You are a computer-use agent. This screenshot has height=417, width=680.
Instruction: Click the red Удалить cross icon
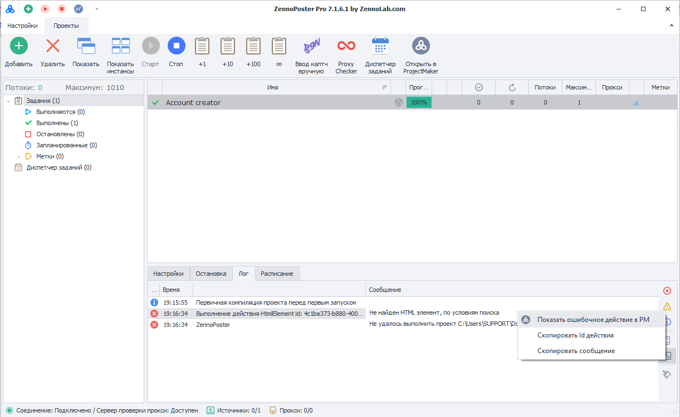(53, 46)
